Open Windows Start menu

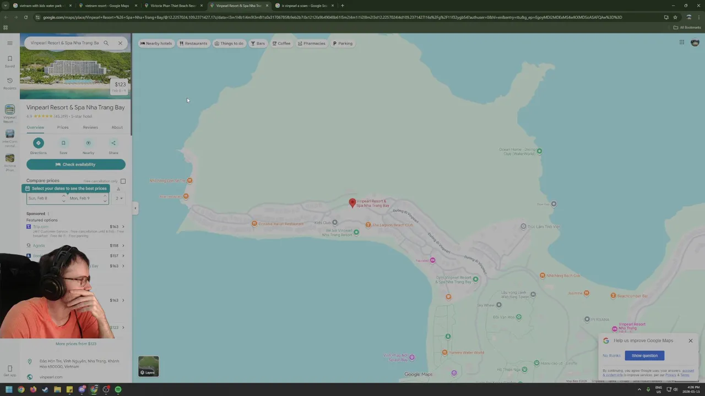pyautogui.click(x=9, y=389)
